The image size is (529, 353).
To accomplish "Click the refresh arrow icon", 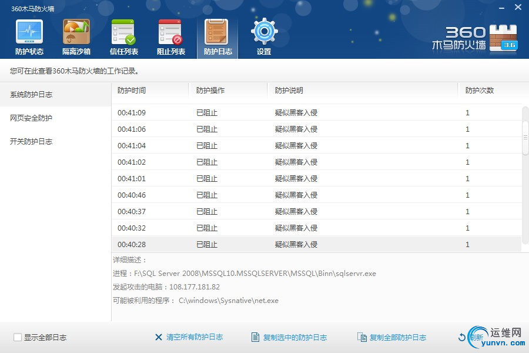I will (462, 337).
